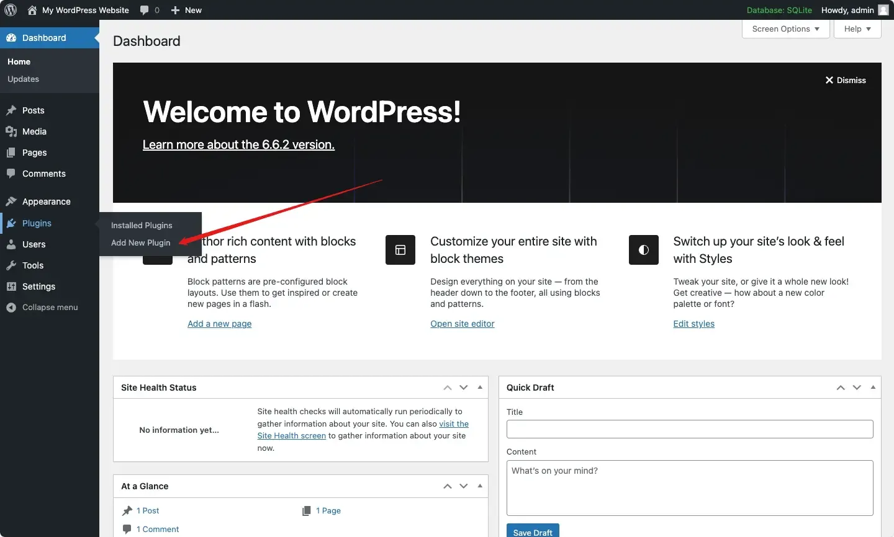Viewport: 894px width, 537px height.
Task: Choose Add New Plugin in the flyout menu
Action: (x=140, y=242)
